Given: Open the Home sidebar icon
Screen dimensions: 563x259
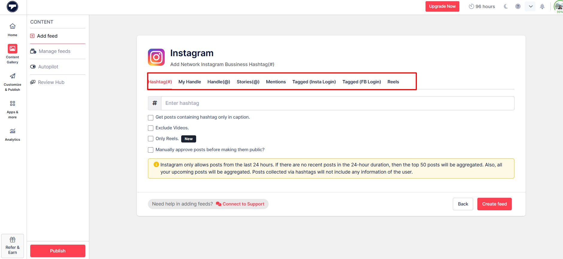Looking at the screenshot, I should (x=13, y=26).
